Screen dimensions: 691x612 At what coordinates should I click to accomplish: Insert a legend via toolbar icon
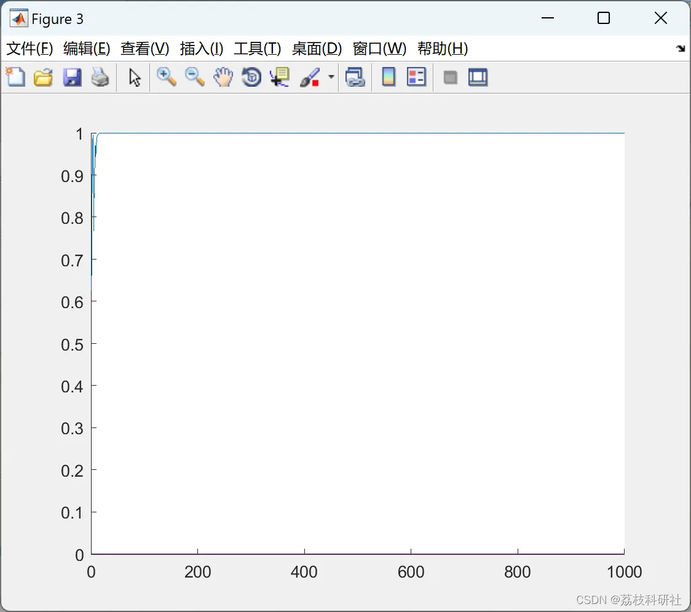pyautogui.click(x=416, y=77)
